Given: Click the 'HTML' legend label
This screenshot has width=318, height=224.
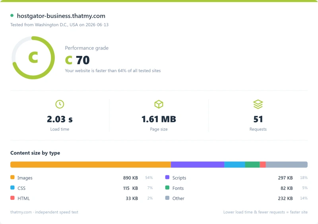Looking at the screenshot, I should pos(23,199).
